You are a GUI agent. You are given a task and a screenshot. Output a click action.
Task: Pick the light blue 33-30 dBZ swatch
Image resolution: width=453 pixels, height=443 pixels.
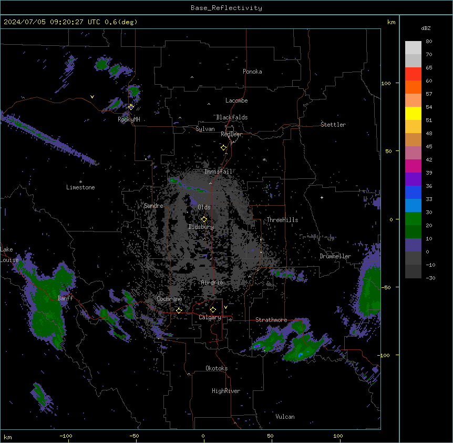tap(413, 205)
